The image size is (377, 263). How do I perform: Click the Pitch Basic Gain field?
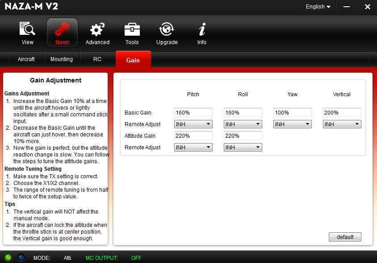pos(193,113)
